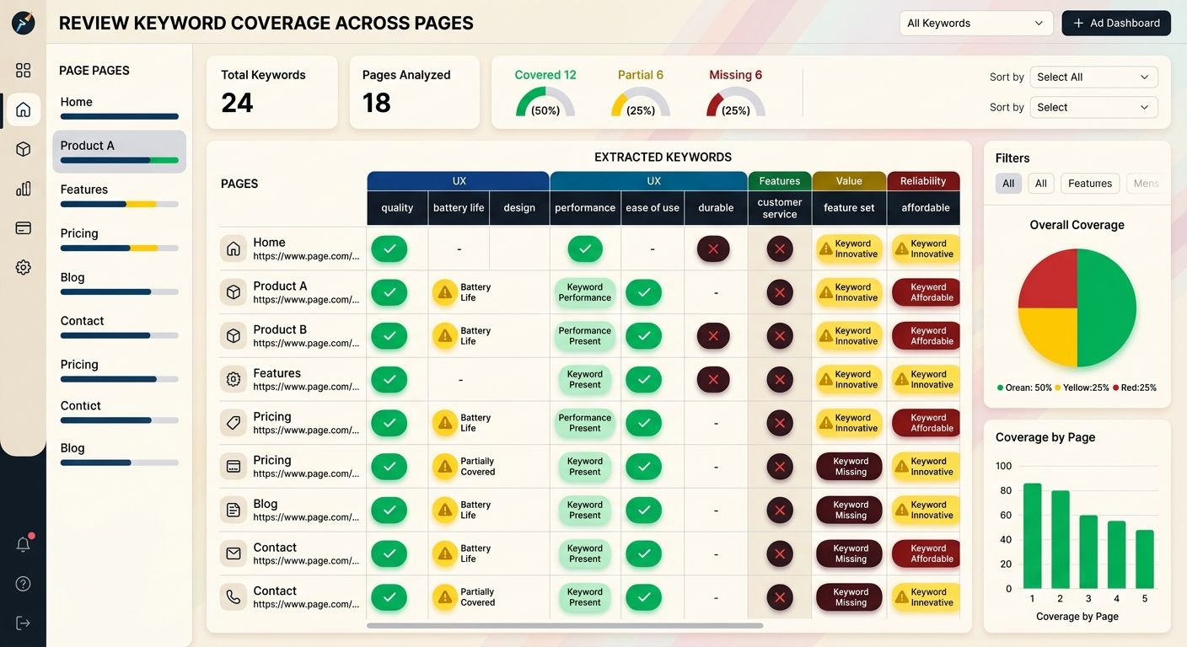
Task: Click the logout icon at sidebar bottom
Action: (23, 622)
